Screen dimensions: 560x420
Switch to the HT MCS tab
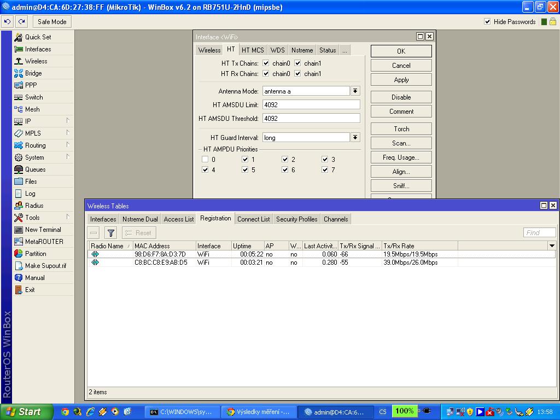coord(253,50)
